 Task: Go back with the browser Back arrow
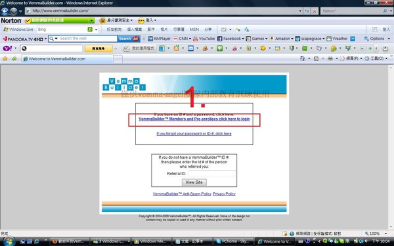pos(5,11)
